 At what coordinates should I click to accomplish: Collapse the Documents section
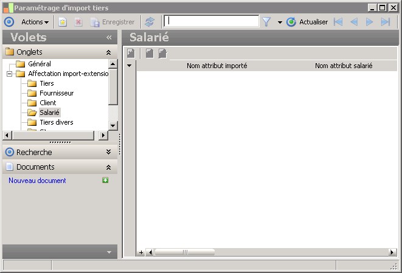click(108, 167)
